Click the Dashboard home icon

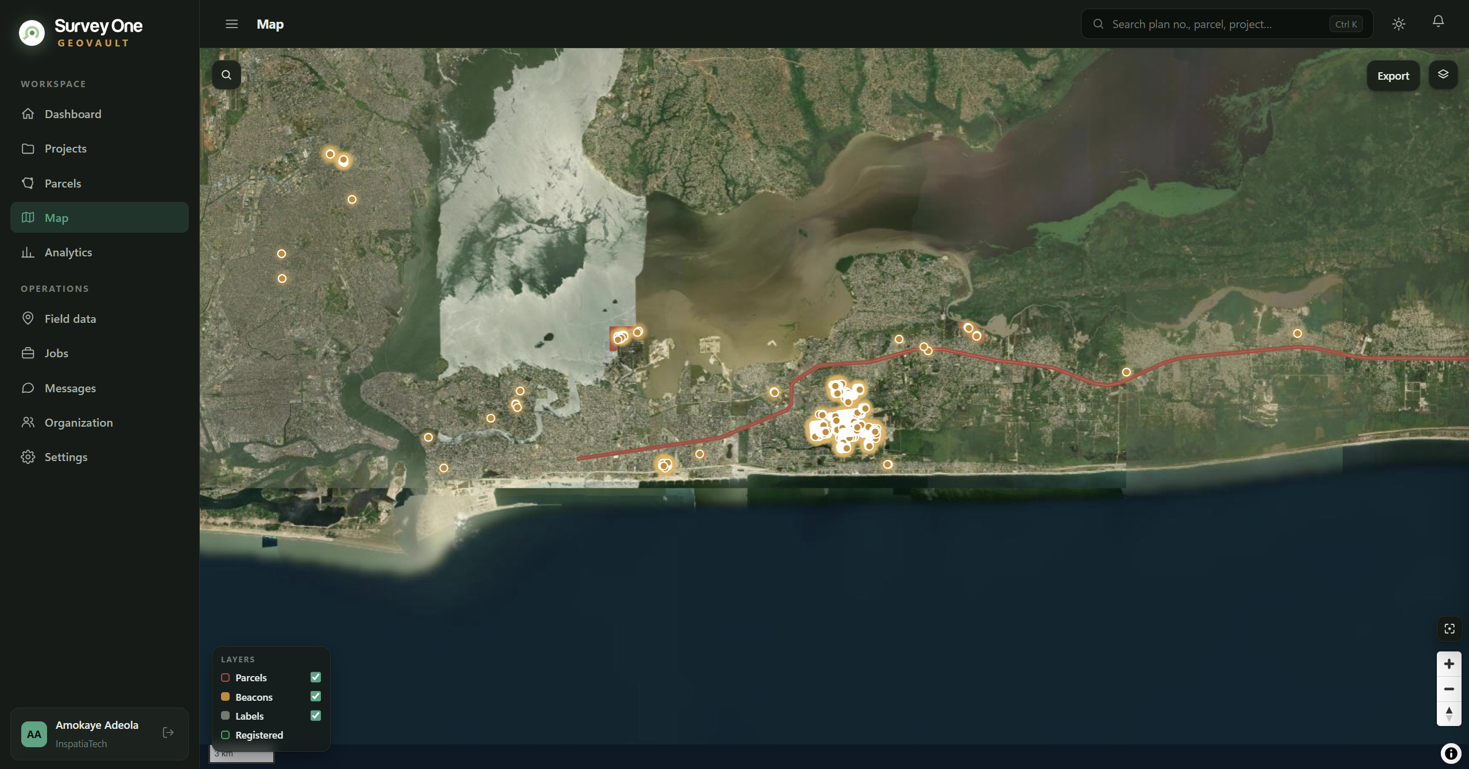tap(28, 114)
